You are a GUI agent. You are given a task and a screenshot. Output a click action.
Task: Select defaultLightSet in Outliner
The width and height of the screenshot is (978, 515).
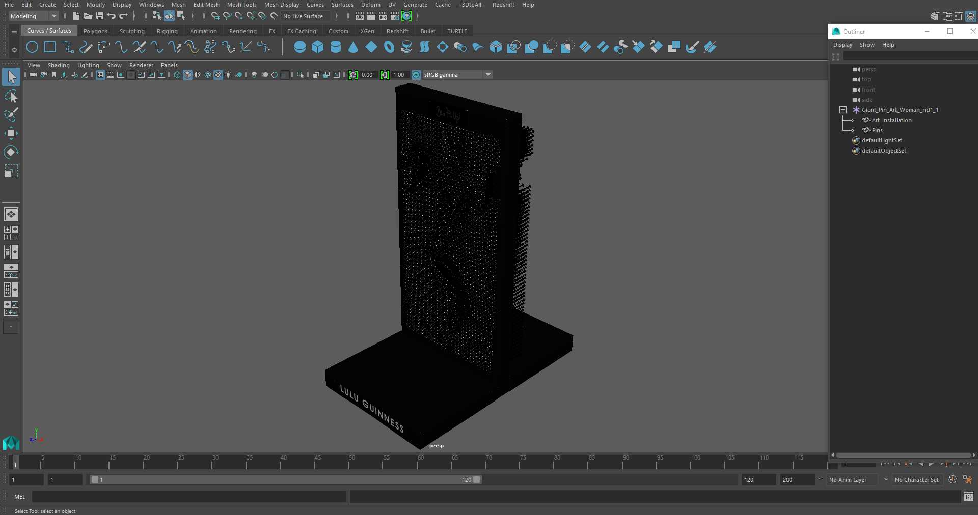click(882, 140)
